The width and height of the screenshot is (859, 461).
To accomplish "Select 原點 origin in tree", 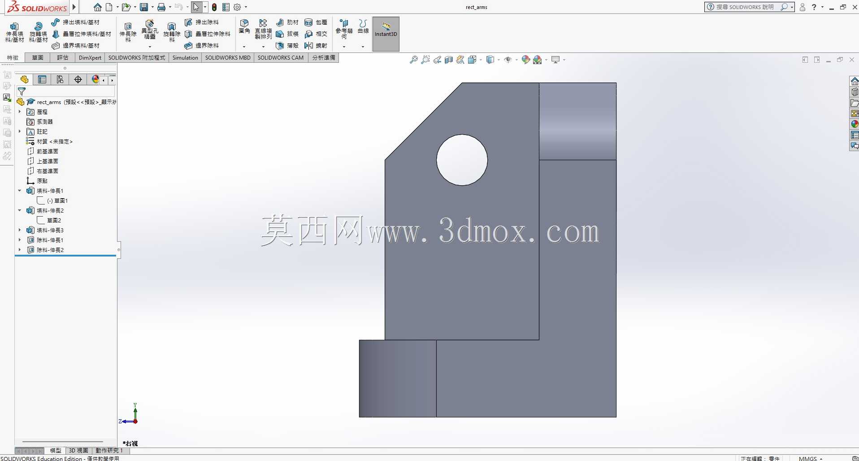I will pyautogui.click(x=37, y=181).
